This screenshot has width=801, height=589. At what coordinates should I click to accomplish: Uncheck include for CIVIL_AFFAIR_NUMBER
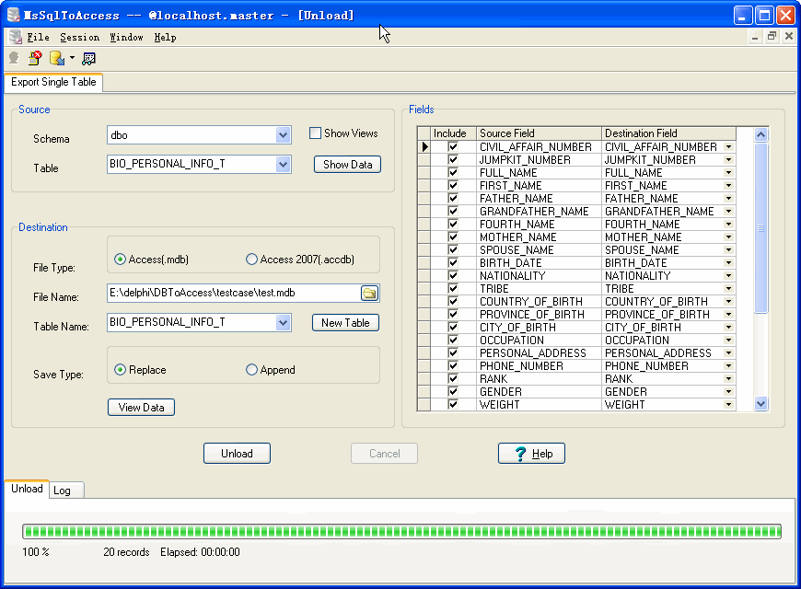(453, 146)
